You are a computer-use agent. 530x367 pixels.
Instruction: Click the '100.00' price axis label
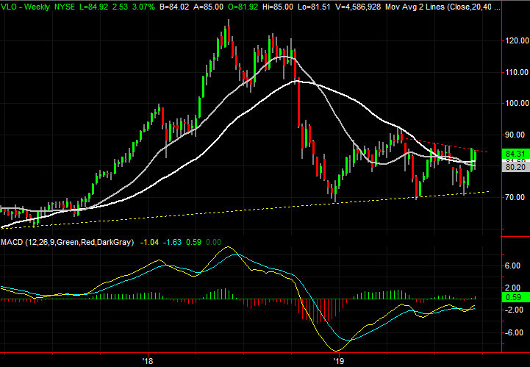517,104
